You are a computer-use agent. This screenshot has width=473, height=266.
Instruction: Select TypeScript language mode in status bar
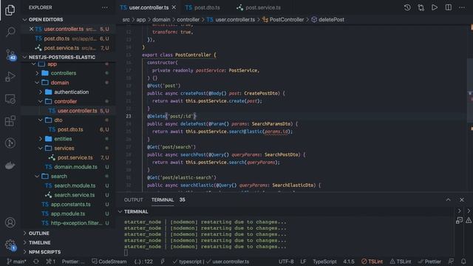[324, 262]
